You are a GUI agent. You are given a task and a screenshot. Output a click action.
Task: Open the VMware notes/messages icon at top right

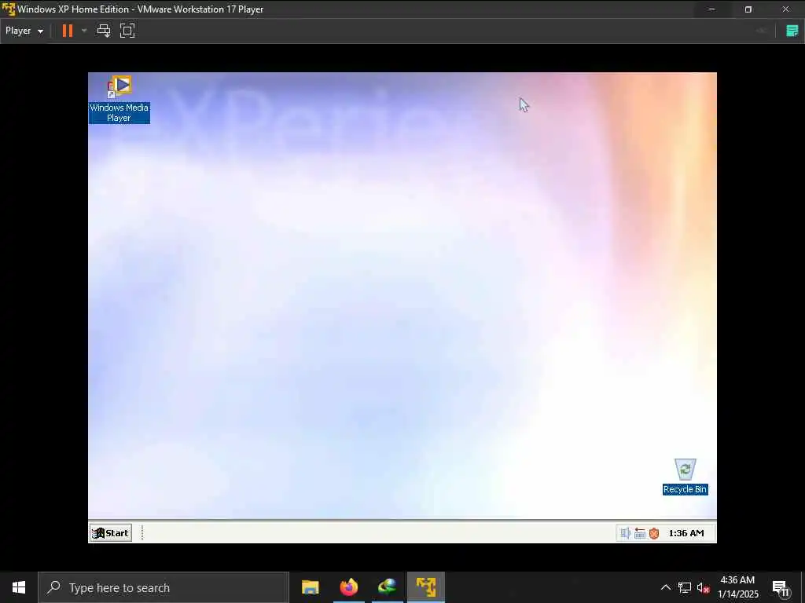click(x=792, y=31)
